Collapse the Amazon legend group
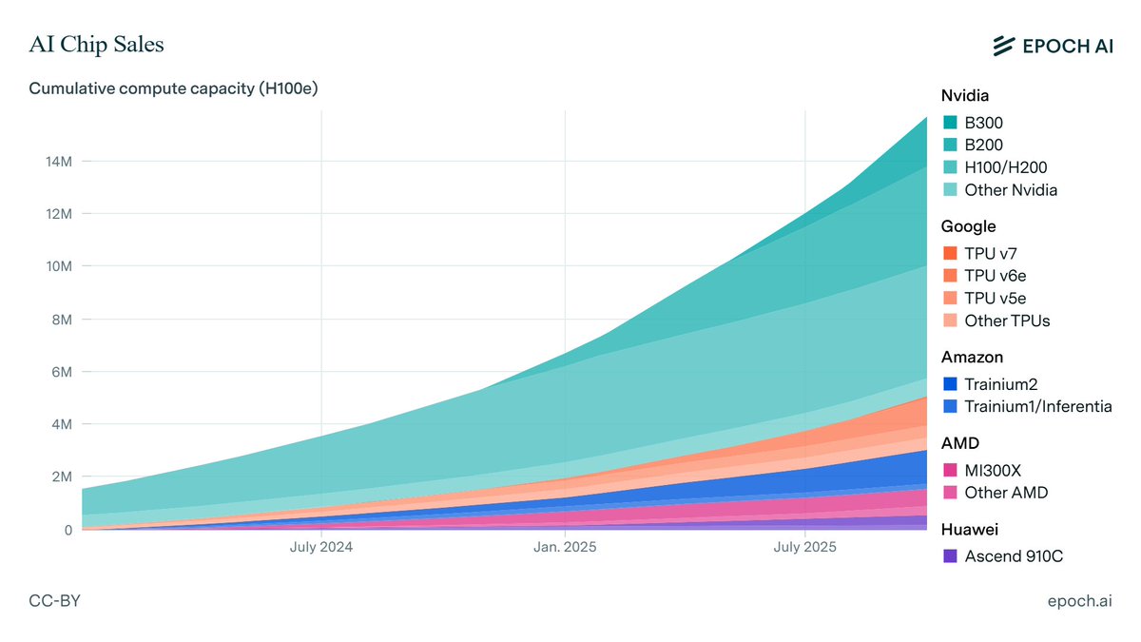Image resolution: width=1141 pixels, height=642 pixels. pos(972,357)
